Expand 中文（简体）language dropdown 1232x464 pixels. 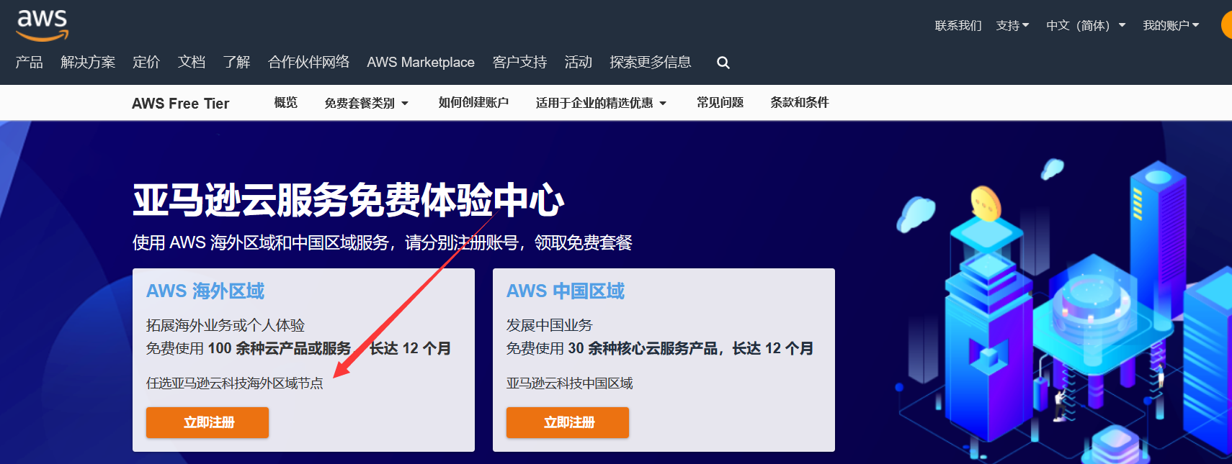(1086, 25)
